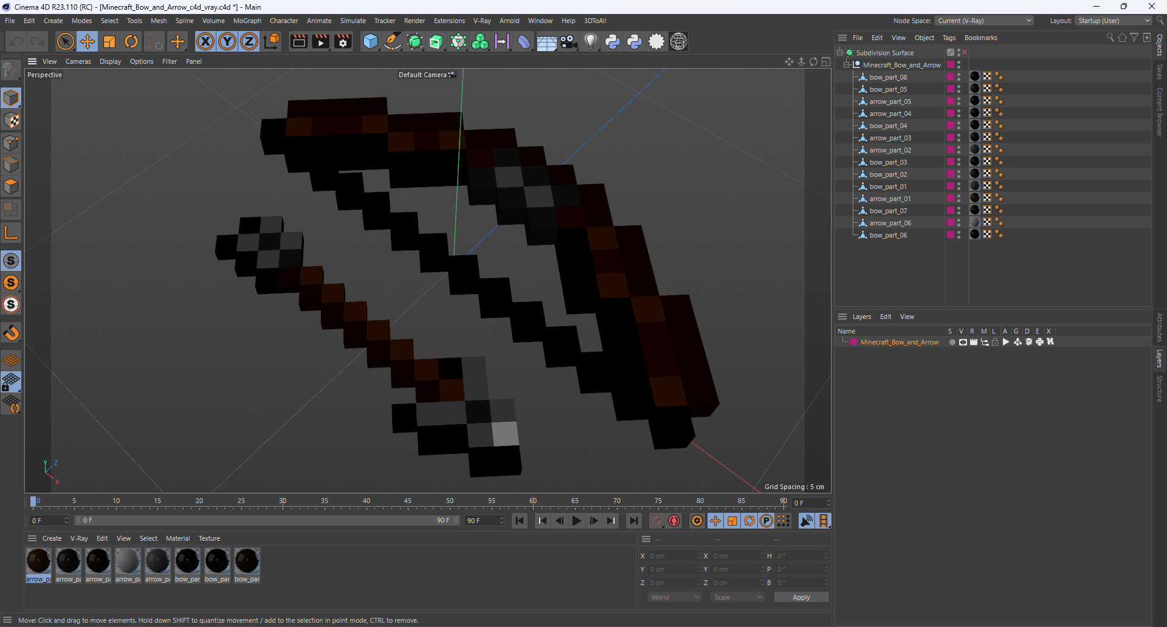Open Material Manager hamburger menu
Screen dimensions: 1167x627
[32, 538]
